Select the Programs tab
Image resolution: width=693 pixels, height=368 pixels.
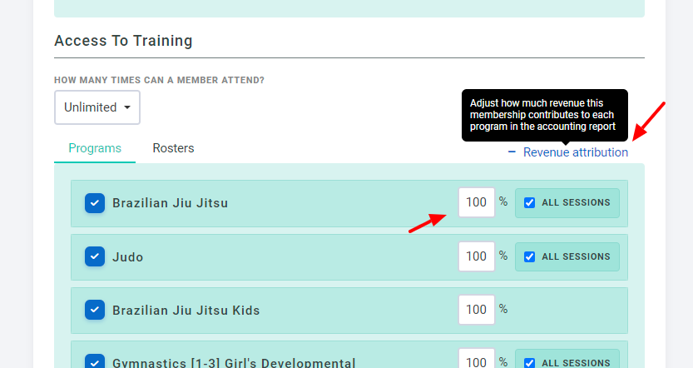(x=95, y=148)
